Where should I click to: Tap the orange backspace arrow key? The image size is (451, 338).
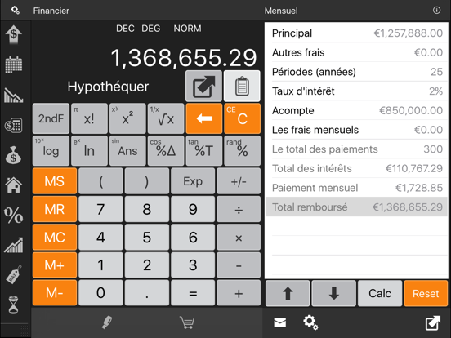[204, 118]
